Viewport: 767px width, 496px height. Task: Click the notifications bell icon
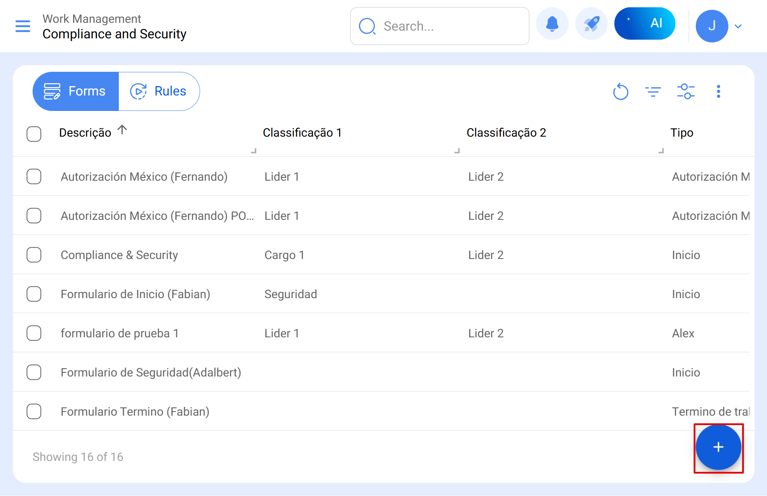tap(552, 24)
